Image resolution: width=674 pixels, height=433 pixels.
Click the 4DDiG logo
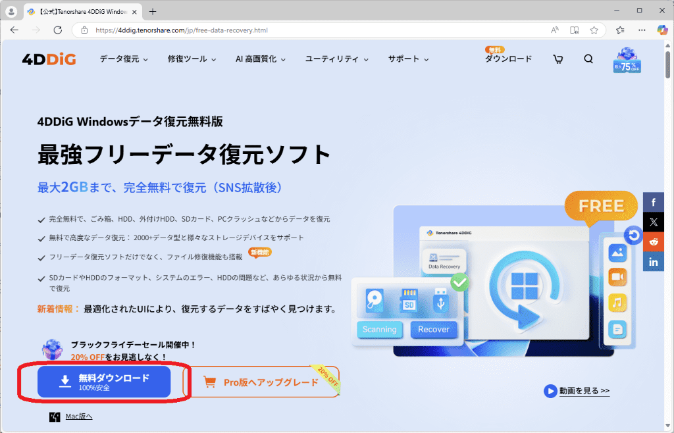[49, 59]
